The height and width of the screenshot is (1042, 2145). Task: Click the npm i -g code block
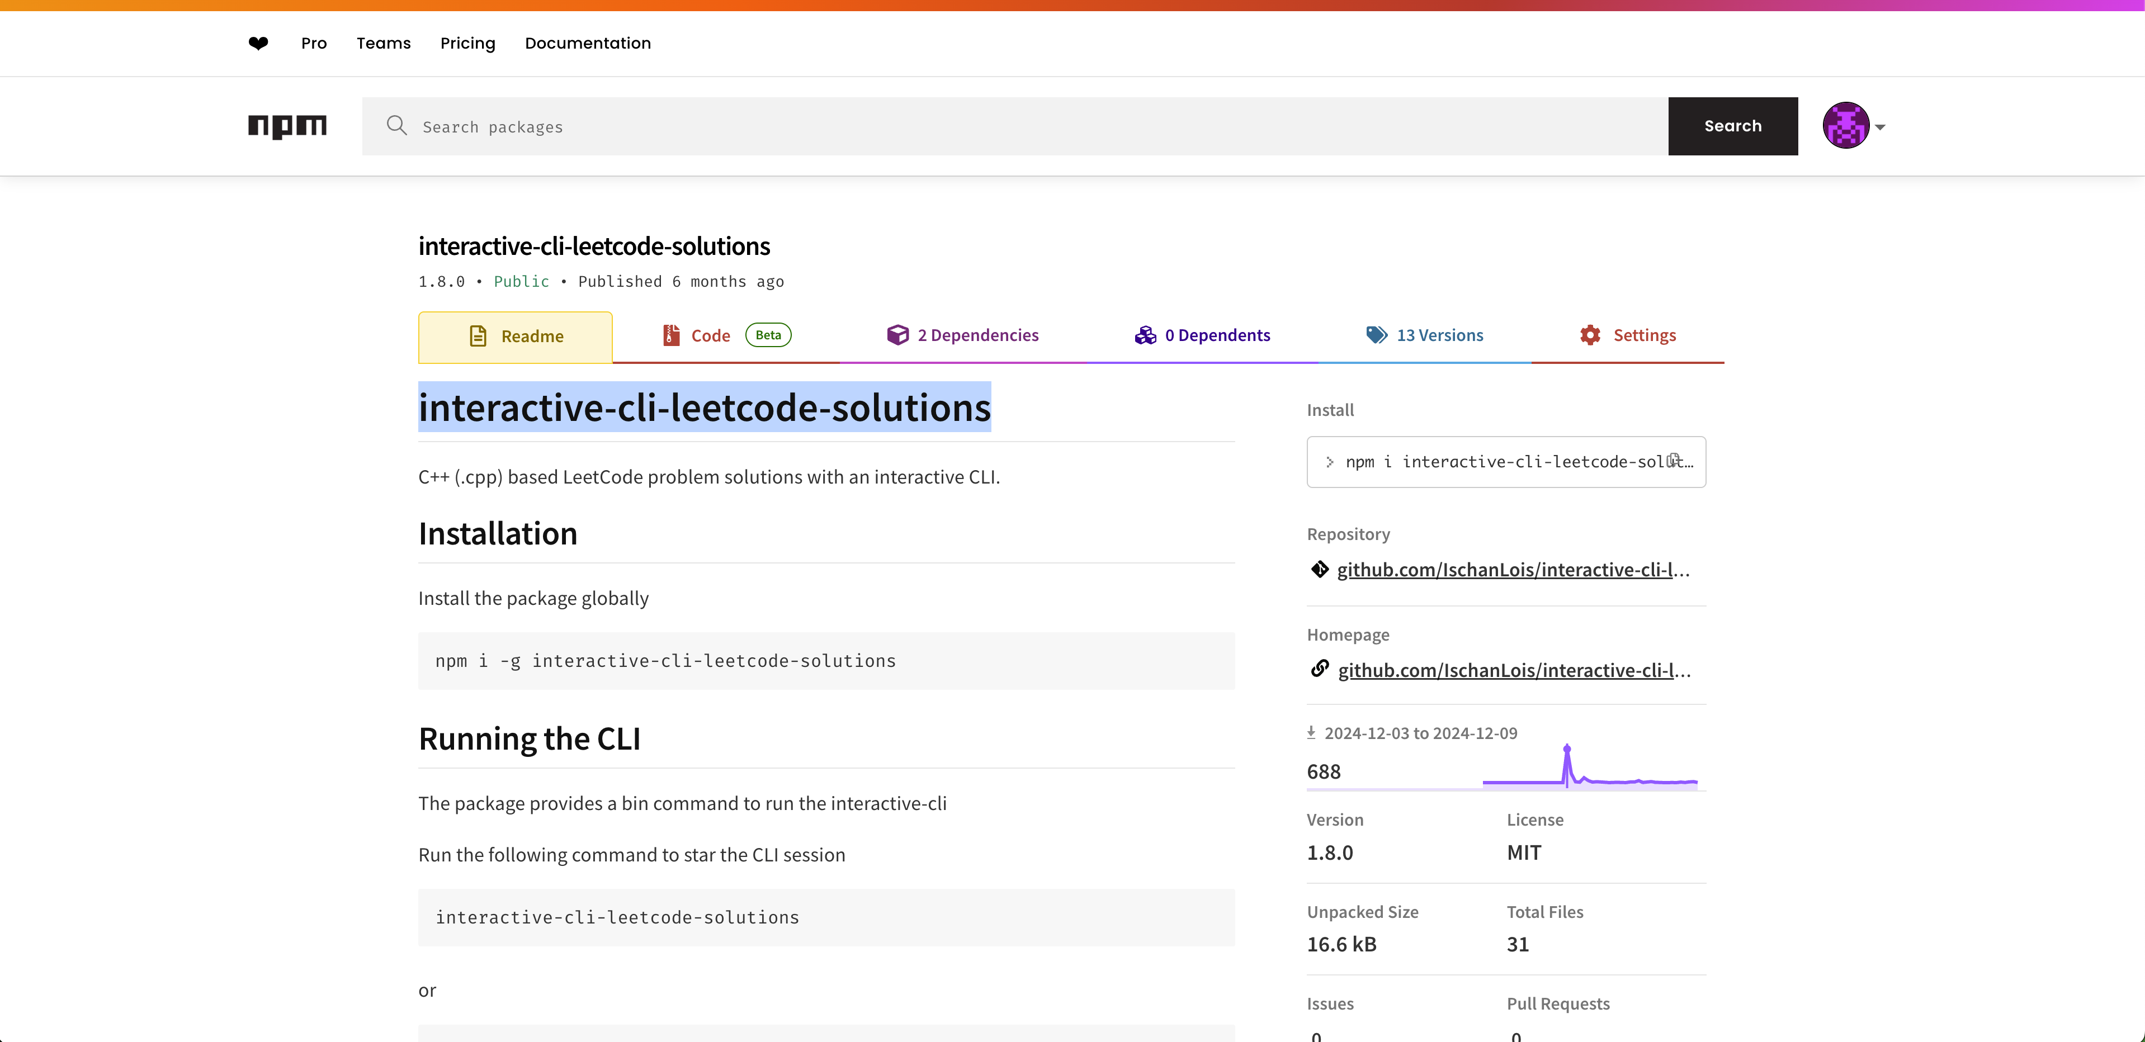pos(826,661)
